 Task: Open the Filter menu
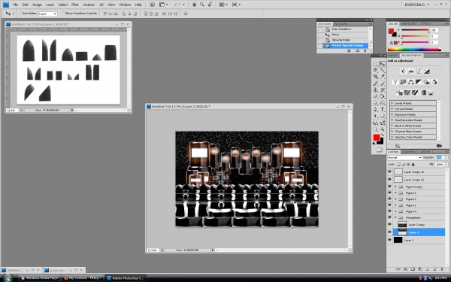[x=75, y=5]
